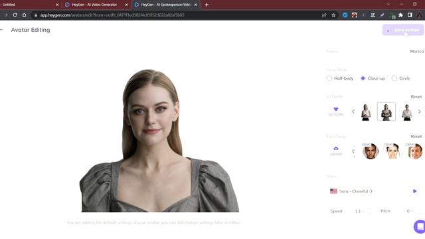Edit the avatar name field Monica
This screenshot has width=425, height=239.
[417, 52]
